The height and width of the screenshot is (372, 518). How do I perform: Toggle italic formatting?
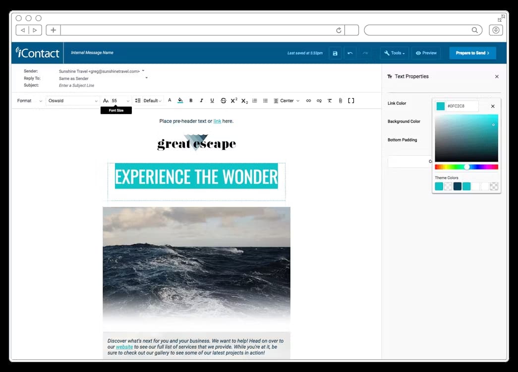[202, 101]
